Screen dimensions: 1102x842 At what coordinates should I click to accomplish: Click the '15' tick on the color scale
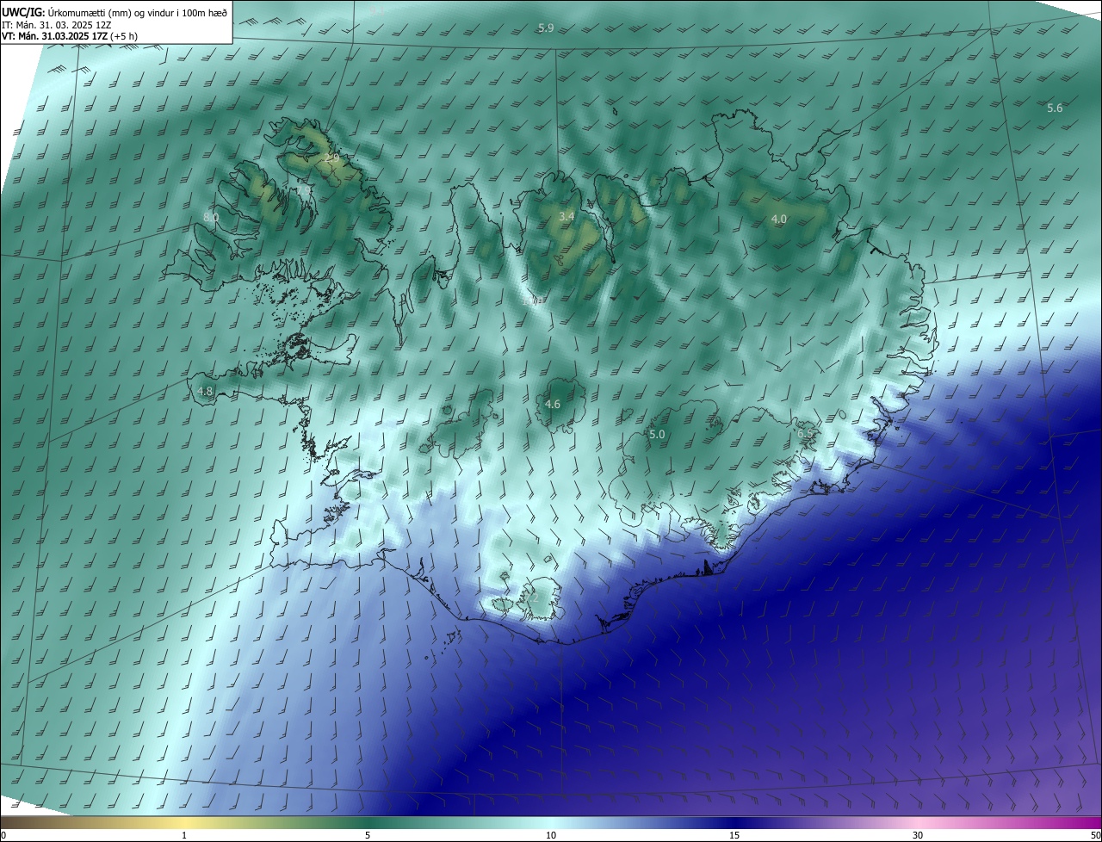pyautogui.click(x=734, y=835)
